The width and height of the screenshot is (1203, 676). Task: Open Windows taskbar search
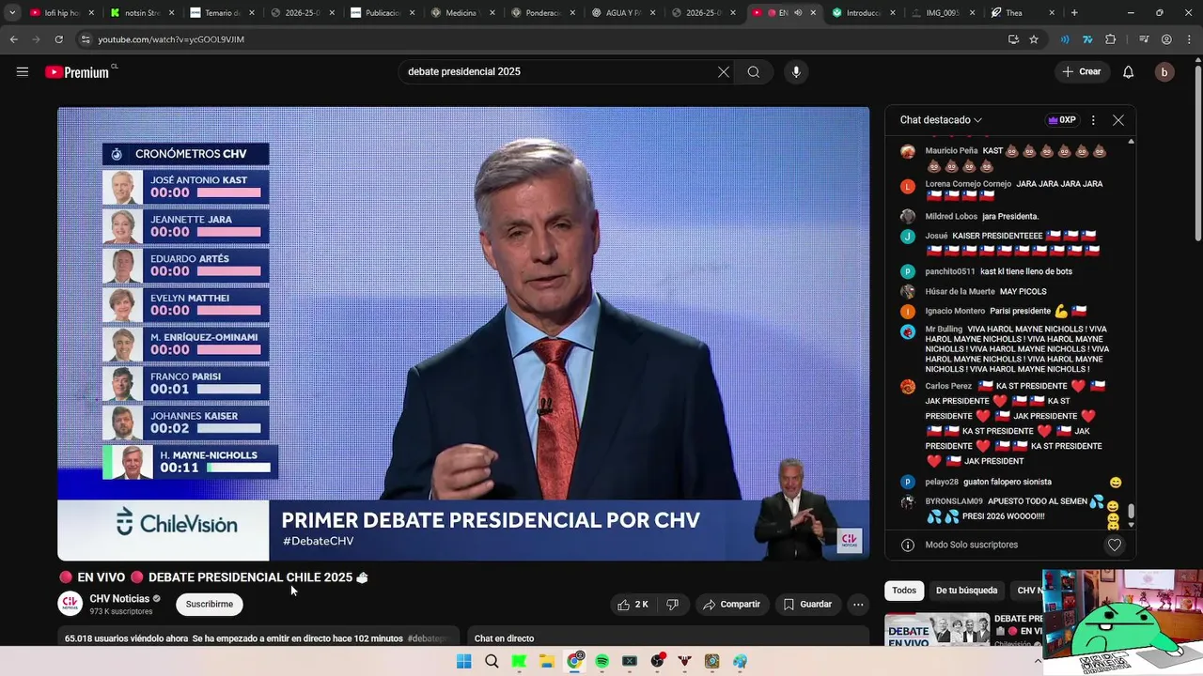492,661
